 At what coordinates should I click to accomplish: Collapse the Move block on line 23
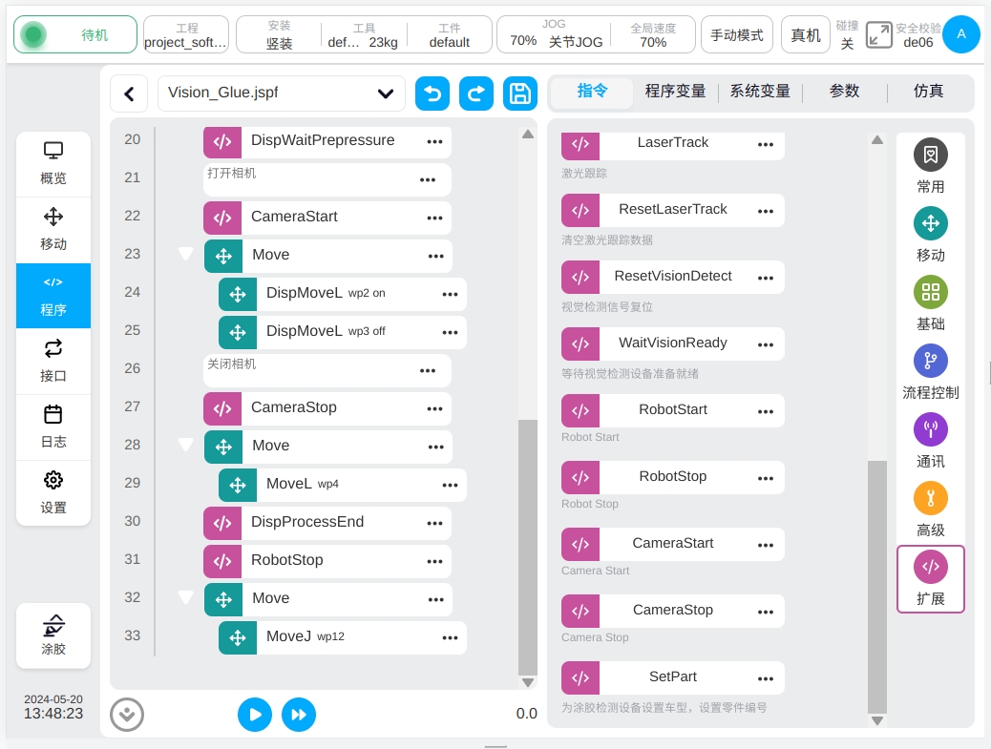point(186,255)
